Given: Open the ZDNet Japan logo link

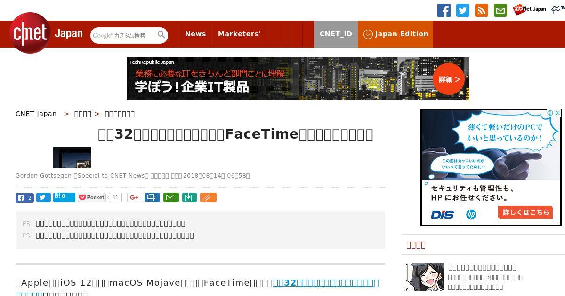Looking at the screenshot, I should [x=529, y=9].
